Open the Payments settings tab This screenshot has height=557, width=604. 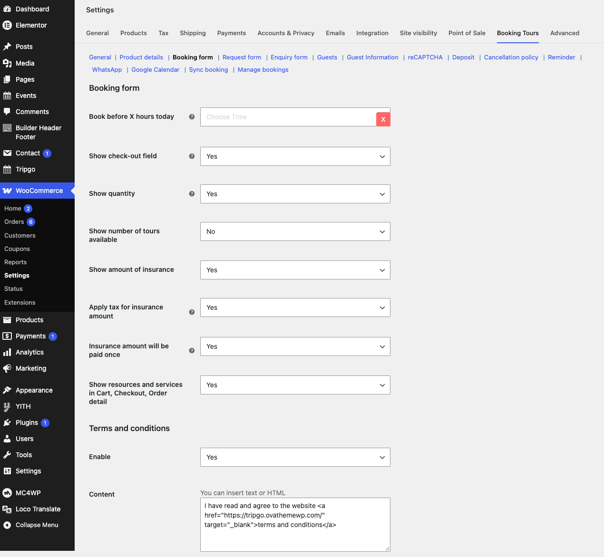[x=232, y=33]
